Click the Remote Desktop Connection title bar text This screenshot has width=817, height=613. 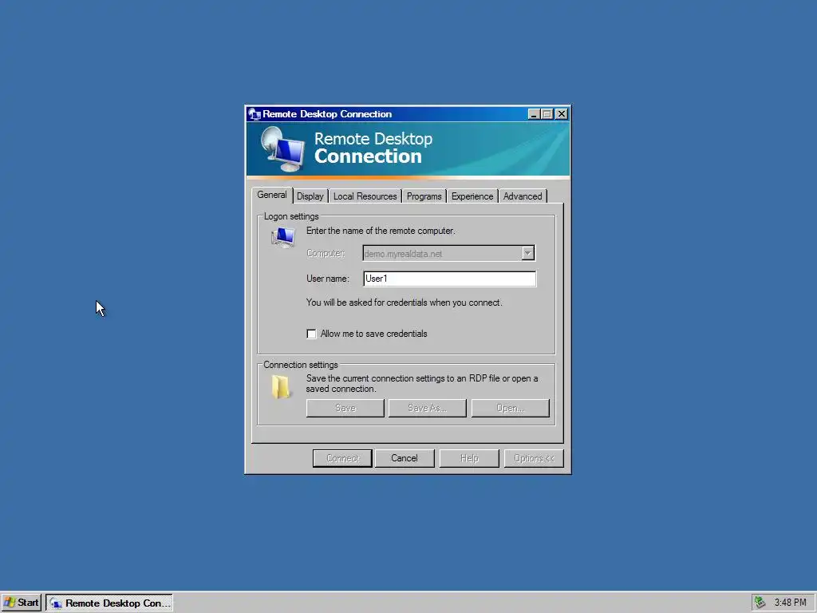326,113
